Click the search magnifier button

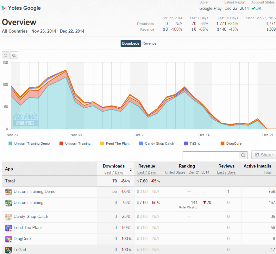[x=243, y=155]
